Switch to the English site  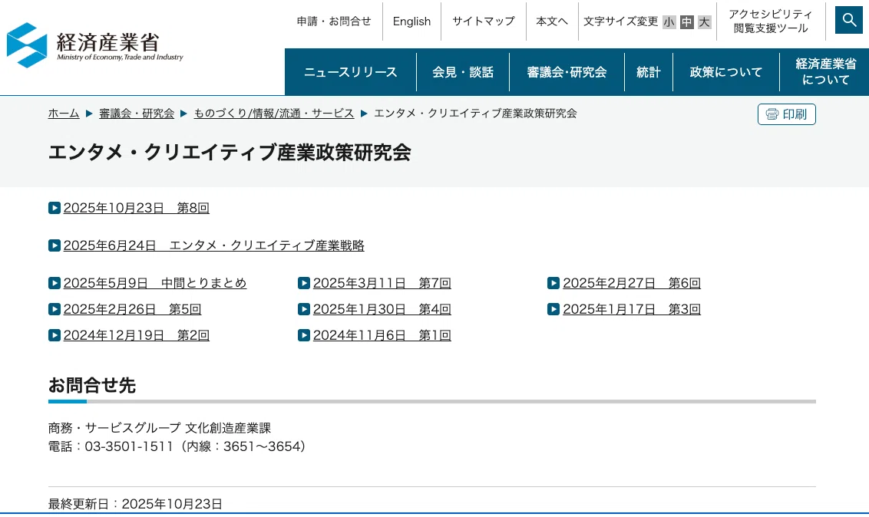click(x=411, y=21)
